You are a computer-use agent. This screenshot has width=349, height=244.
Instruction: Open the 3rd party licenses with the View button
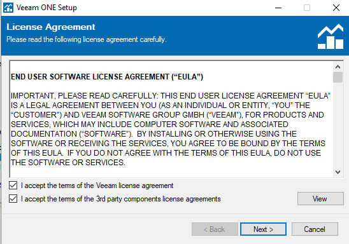click(x=320, y=199)
